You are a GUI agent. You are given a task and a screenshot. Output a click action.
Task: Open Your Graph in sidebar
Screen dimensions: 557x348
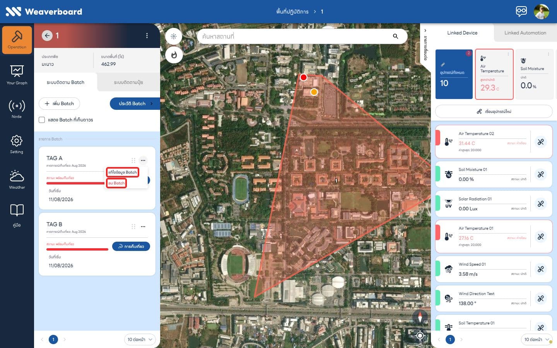click(x=17, y=75)
